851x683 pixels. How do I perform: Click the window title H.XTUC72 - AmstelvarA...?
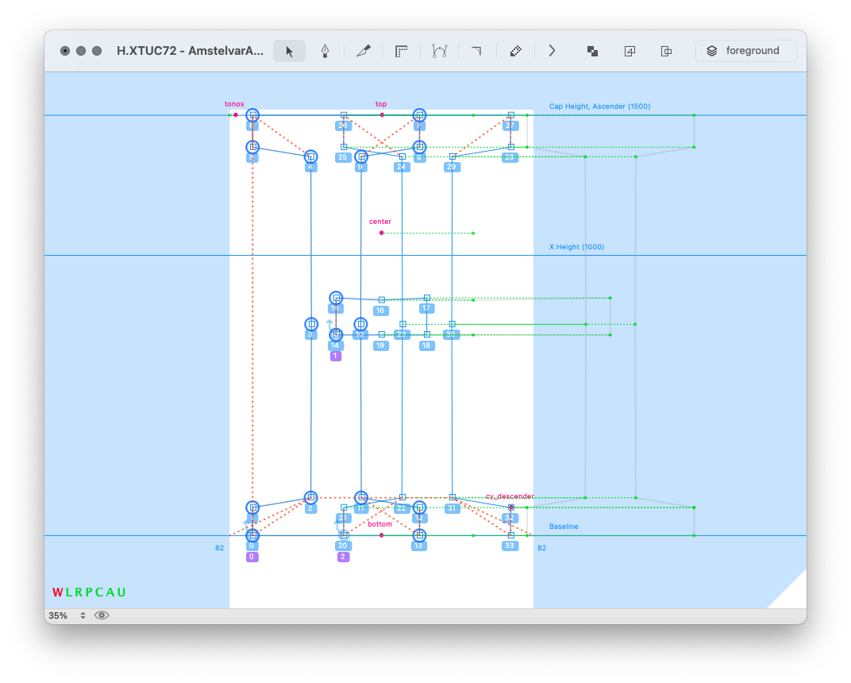190,51
